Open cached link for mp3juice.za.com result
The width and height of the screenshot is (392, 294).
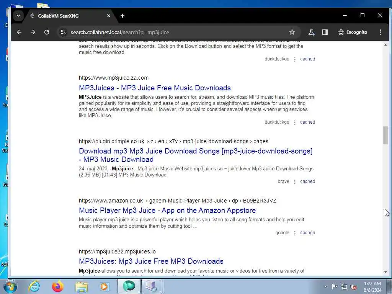pyautogui.click(x=307, y=122)
